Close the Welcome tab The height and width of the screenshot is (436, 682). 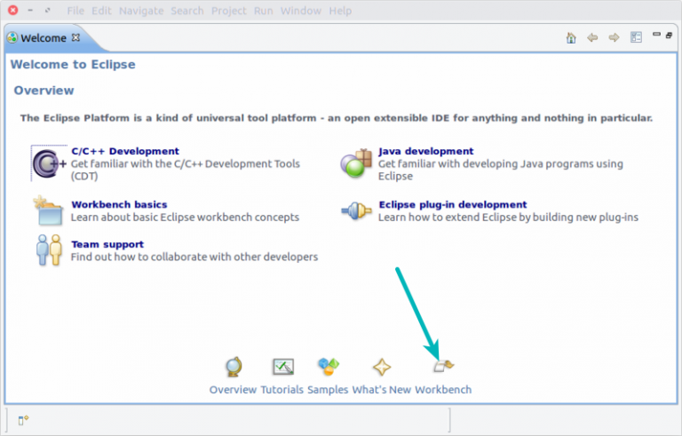tap(75, 37)
